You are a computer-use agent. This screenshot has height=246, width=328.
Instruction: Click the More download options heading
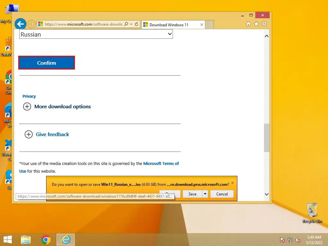coord(62,106)
